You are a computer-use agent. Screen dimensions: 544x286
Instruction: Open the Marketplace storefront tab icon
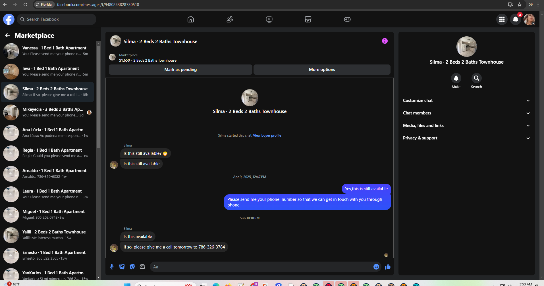308,19
